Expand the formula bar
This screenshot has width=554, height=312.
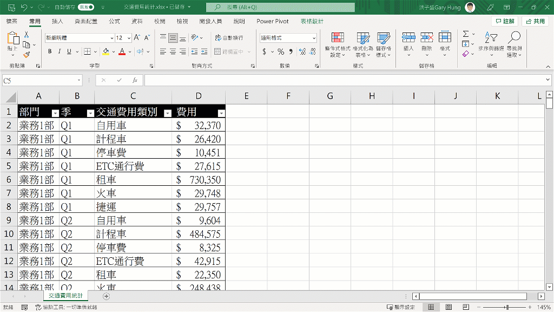(x=548, y=80)
